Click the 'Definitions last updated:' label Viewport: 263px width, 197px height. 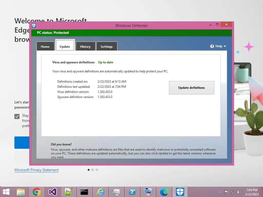pyautogui.click(x=74, y=87)
